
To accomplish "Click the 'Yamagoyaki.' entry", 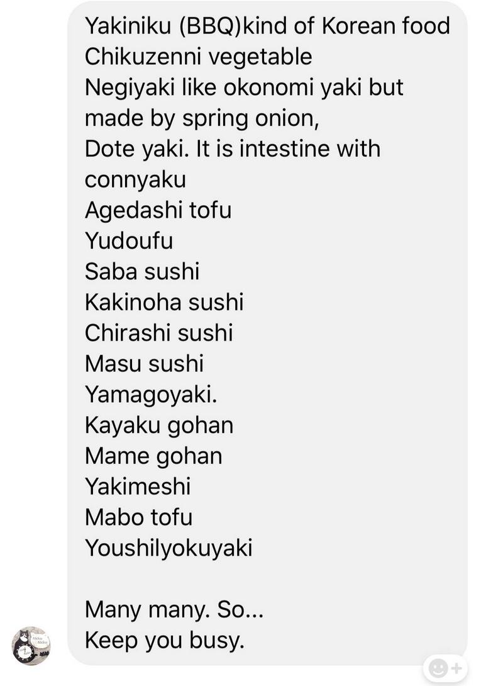I will pos(151,395).
